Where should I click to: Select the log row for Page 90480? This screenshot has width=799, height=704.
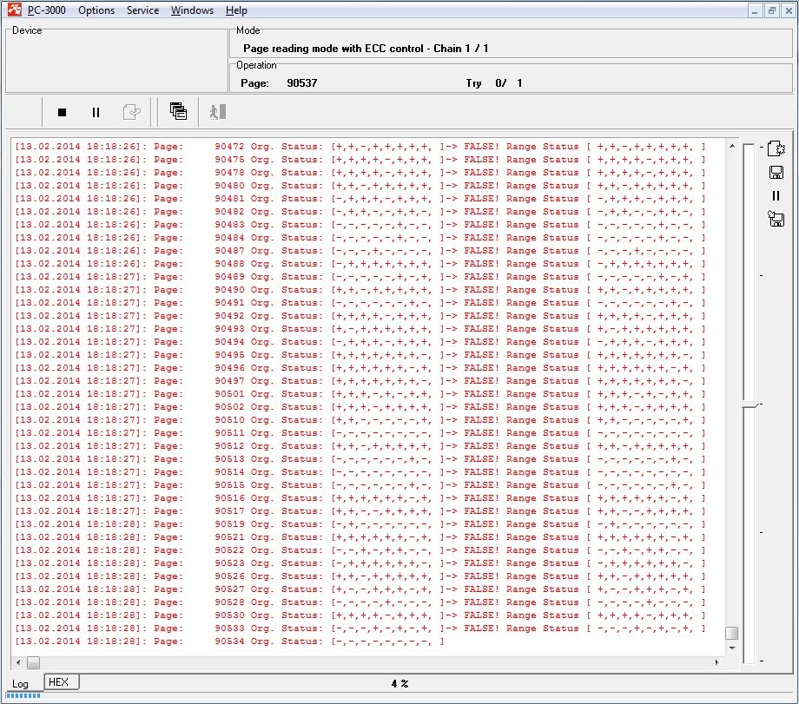coord(360,186)
